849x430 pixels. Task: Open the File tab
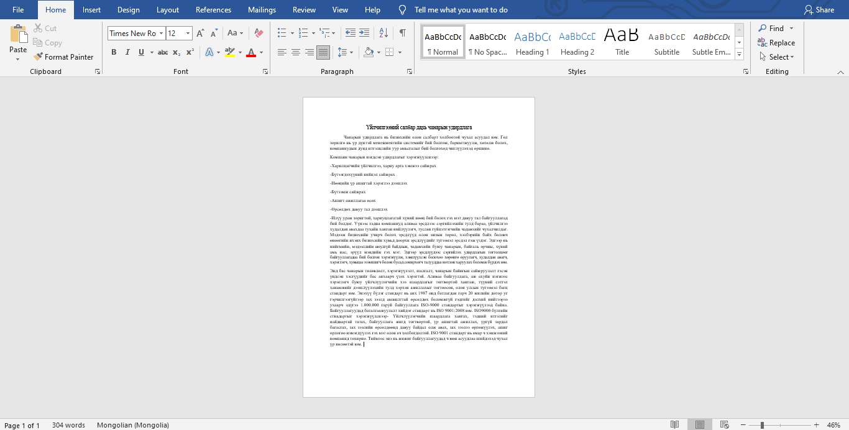[18, 10]
